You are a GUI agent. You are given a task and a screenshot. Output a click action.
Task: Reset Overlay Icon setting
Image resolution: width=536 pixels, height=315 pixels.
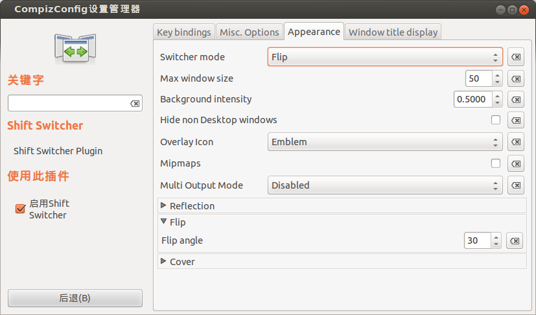(x=516, y=142)
